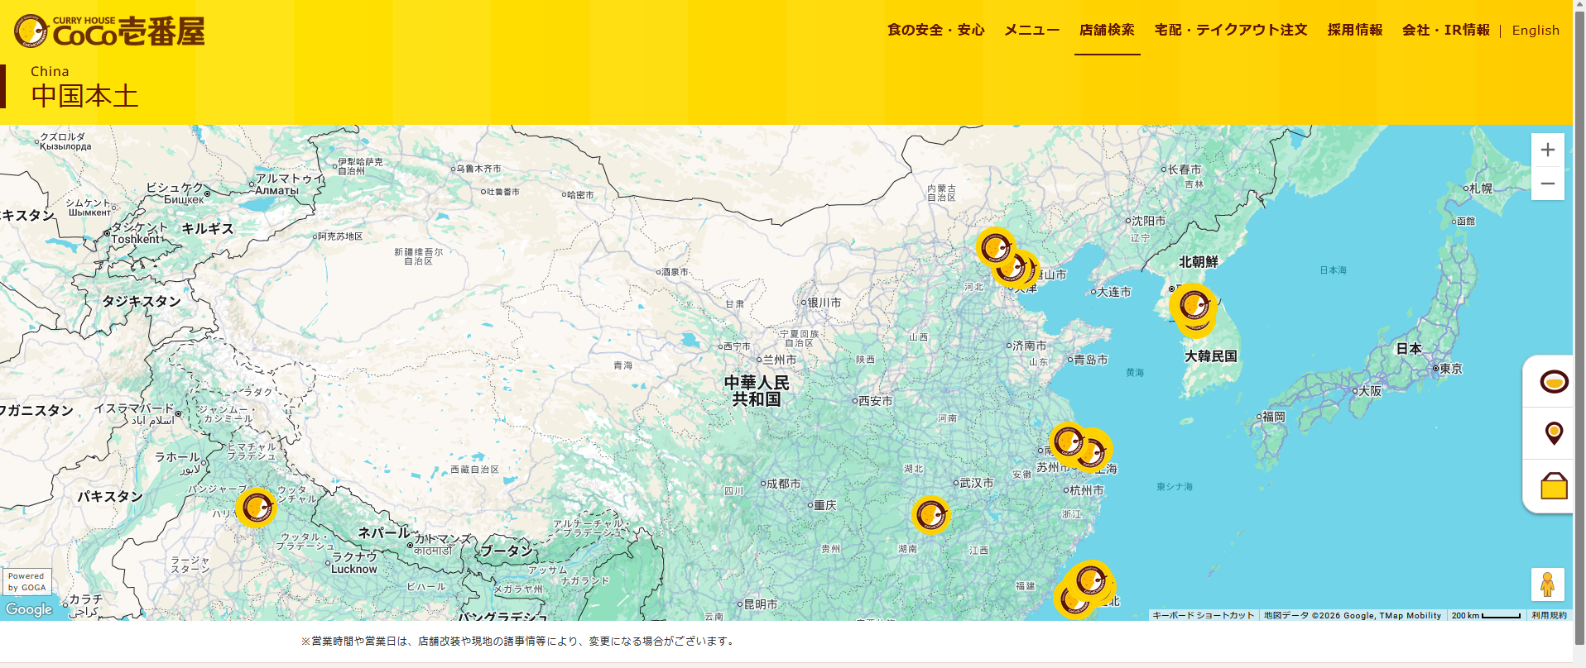Screen dimensions: 1586x668
Task: Click the shopping bag floating icon
Action: click(1554, 486)
